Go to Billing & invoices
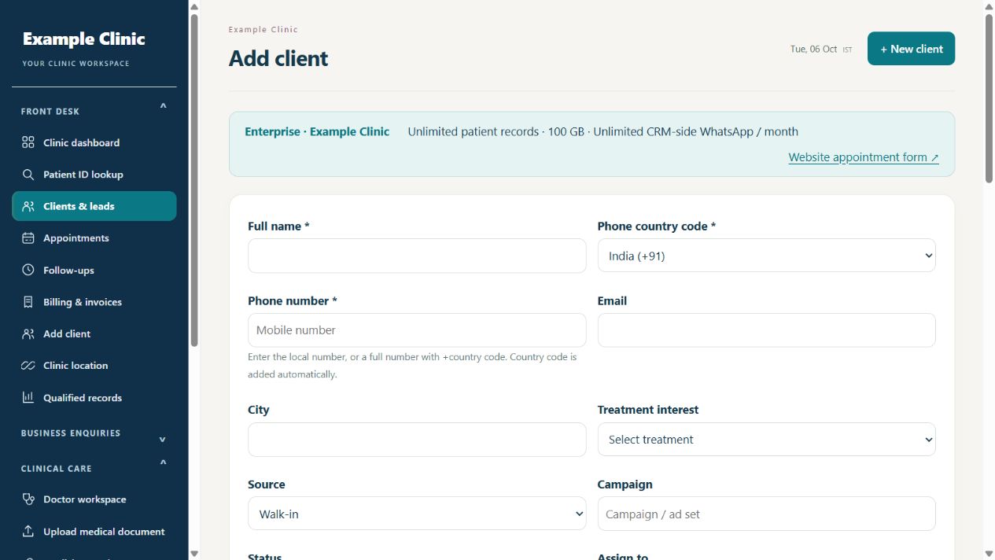 (x=94, y=302)
